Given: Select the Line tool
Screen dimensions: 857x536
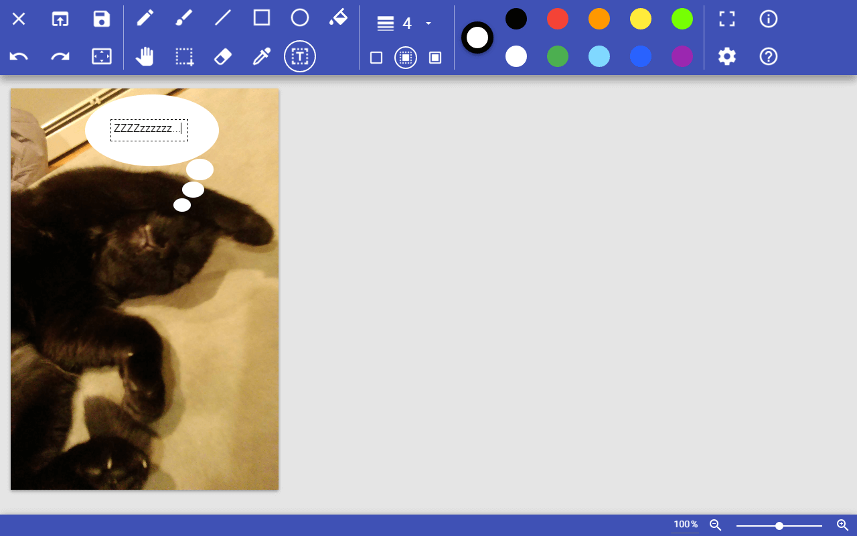Looking at the screenshot, I should (x=223, y=19).
